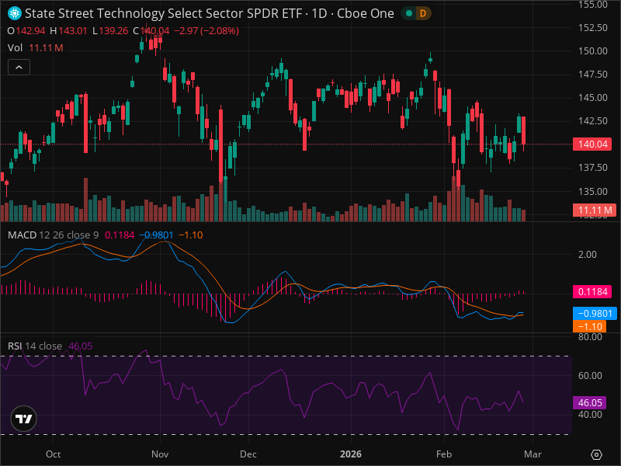The height and width of the screenshot is (466, 621).
Task: Click the 2.00 MACD scale label
Action: coord(588,255)
